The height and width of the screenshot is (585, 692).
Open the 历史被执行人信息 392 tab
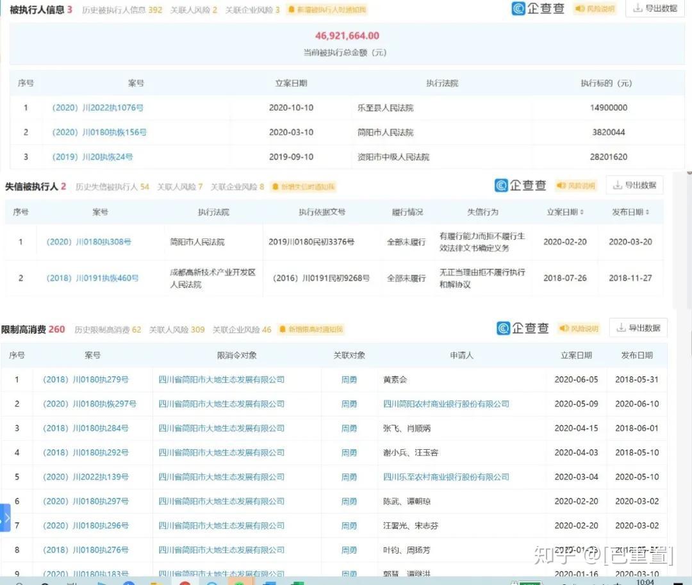click(122, 10)
